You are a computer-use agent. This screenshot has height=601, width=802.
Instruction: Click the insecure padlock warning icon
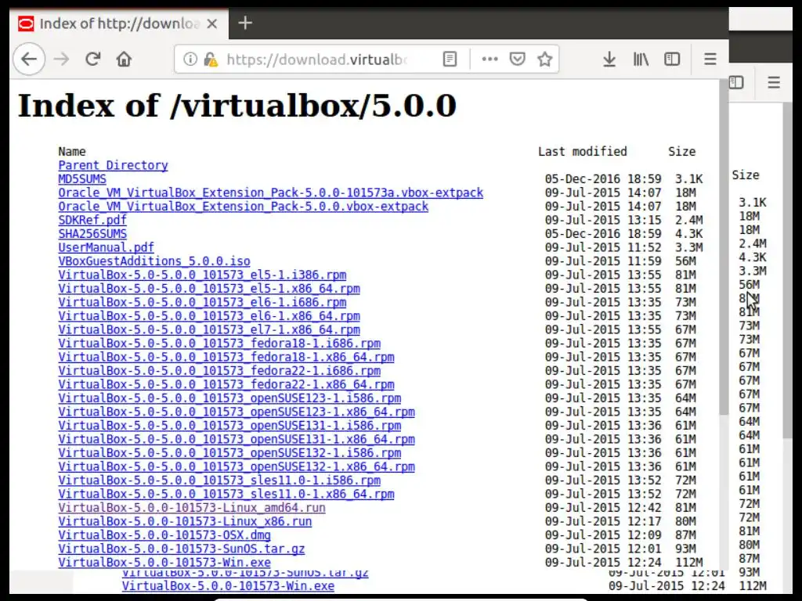click(x=210, y=59)
